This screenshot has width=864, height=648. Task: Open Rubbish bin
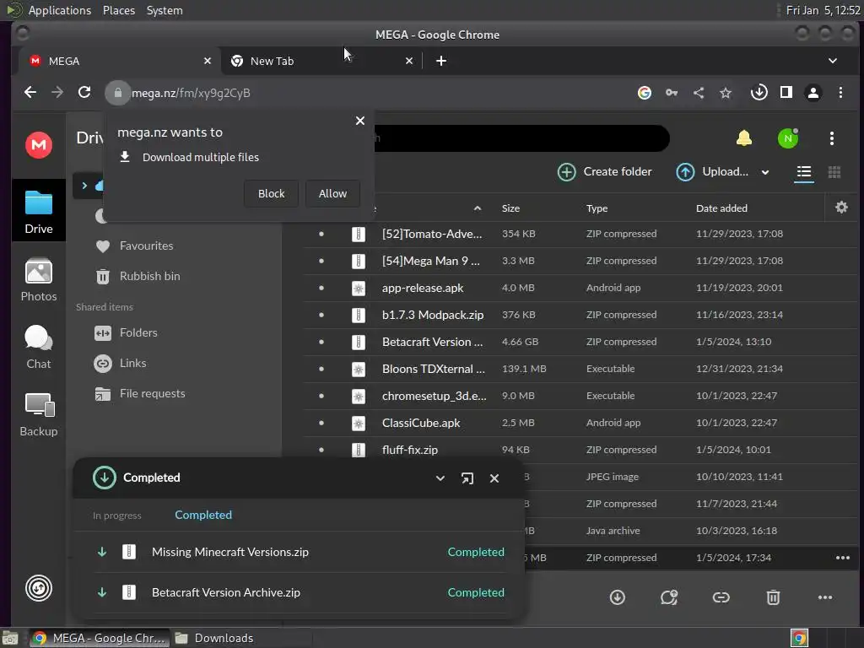point(138,276)
